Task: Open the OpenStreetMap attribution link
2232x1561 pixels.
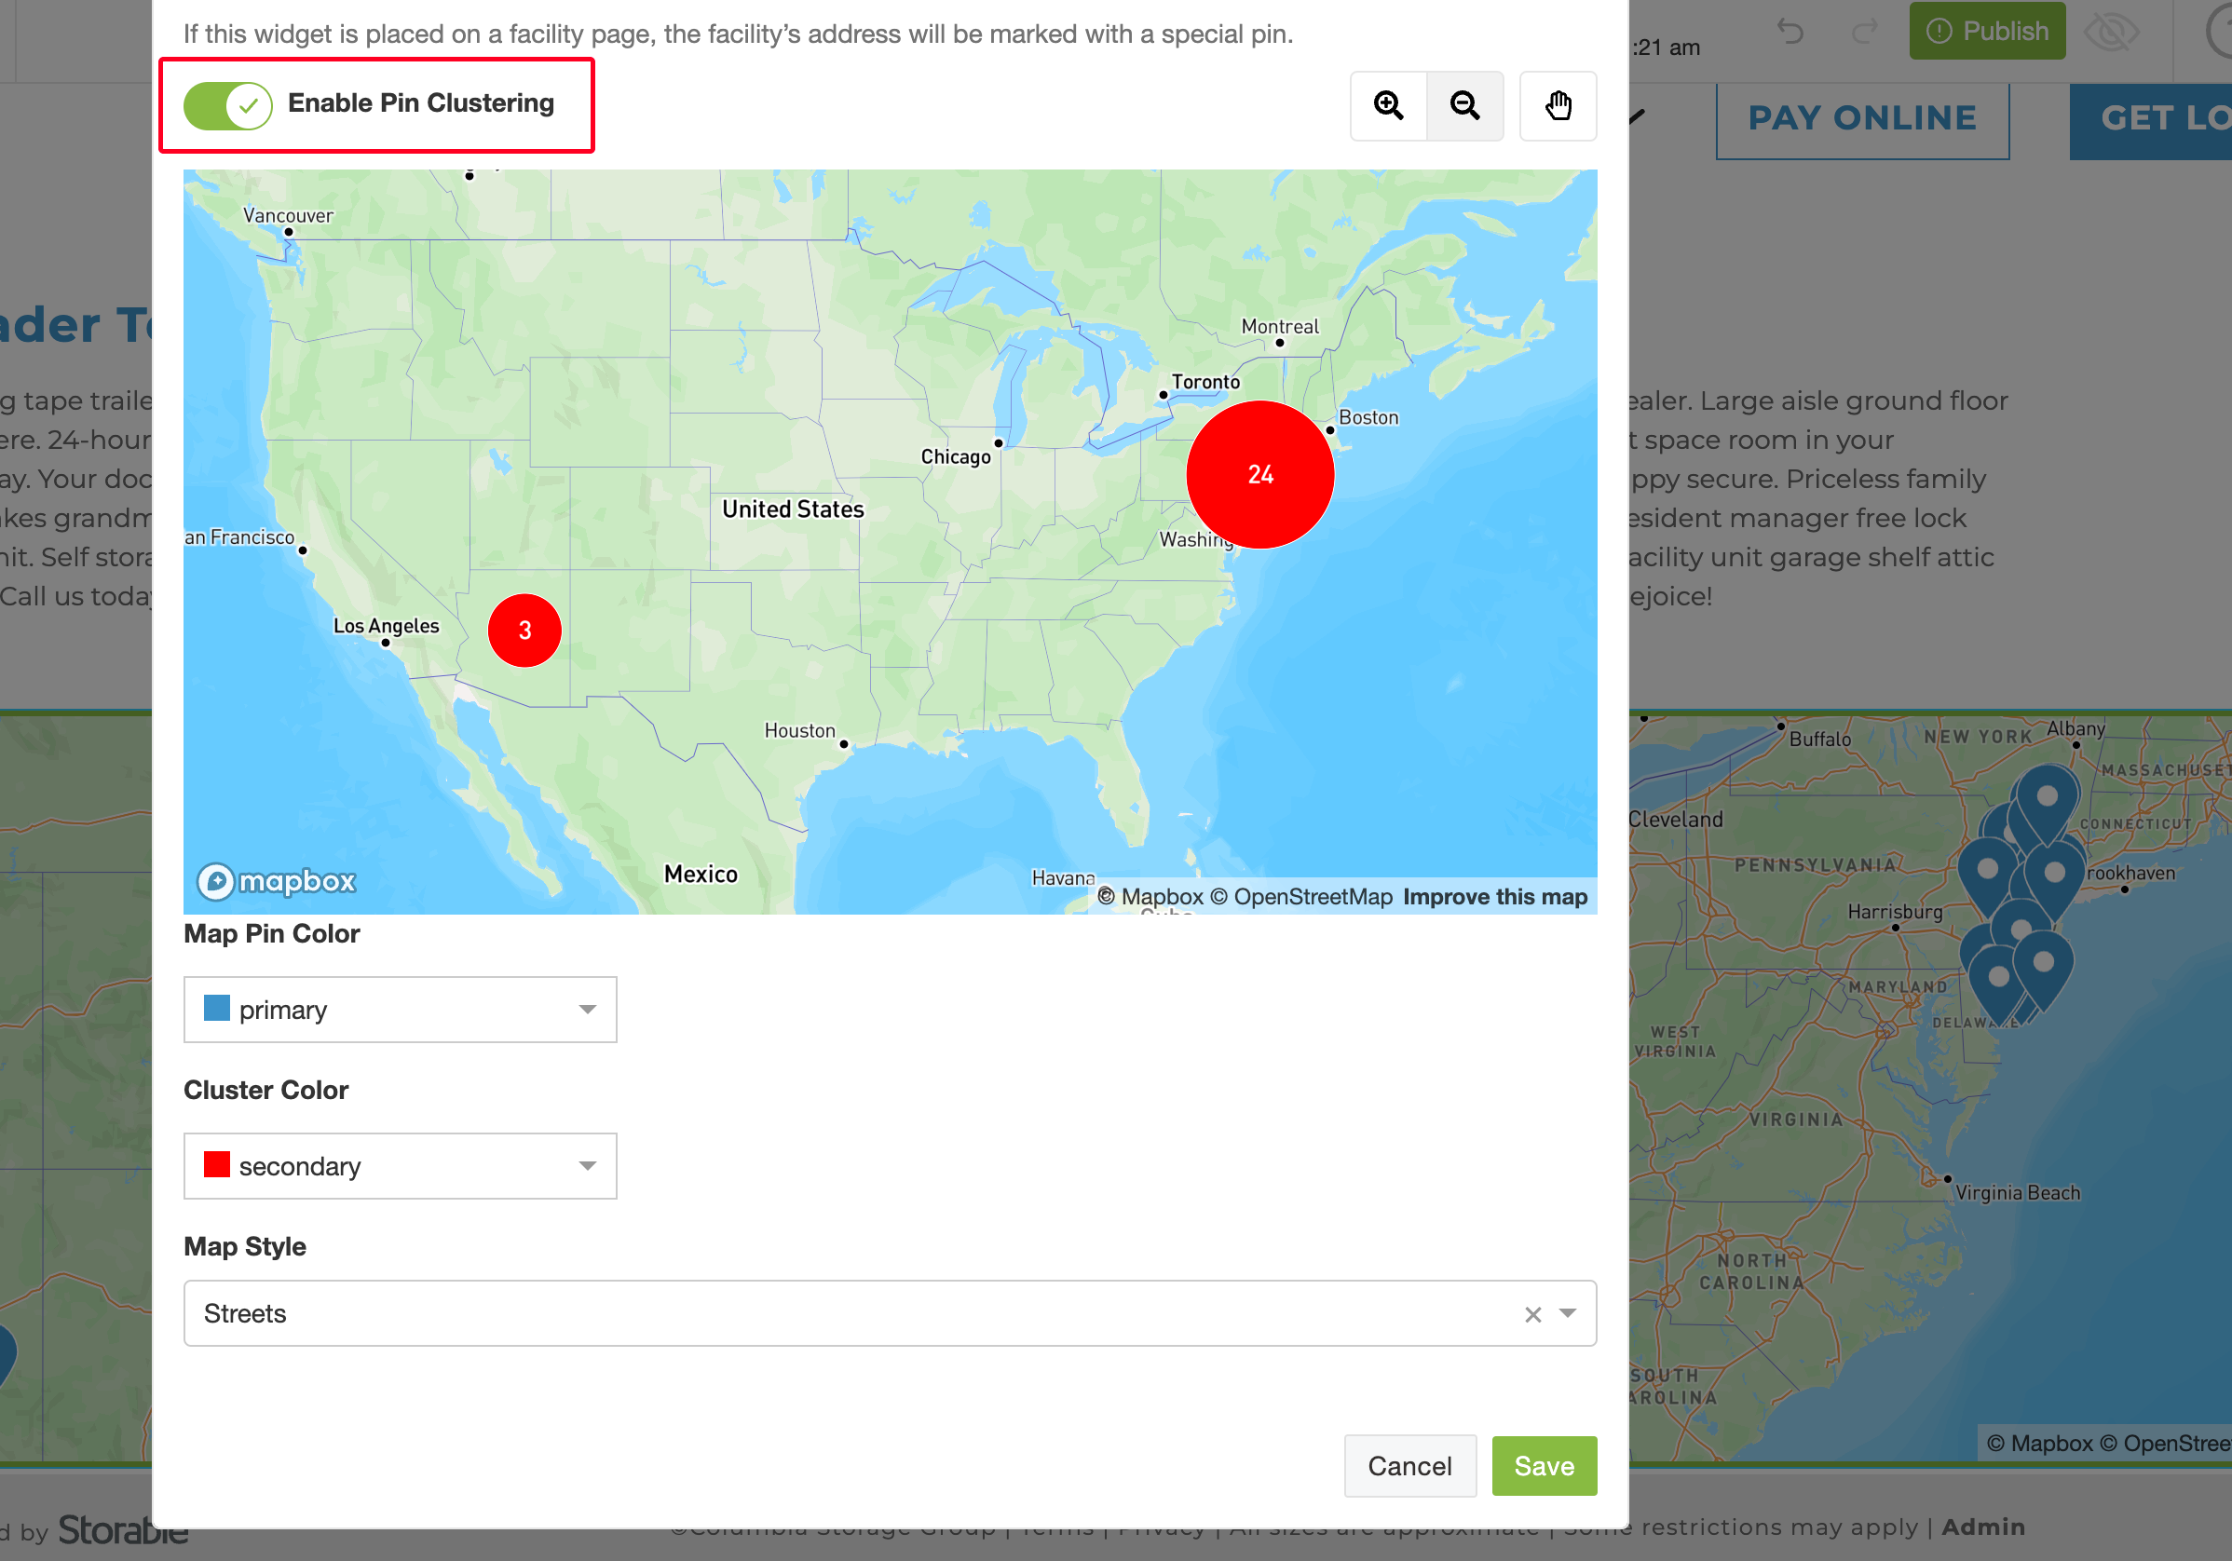Action: (1301, 897)
